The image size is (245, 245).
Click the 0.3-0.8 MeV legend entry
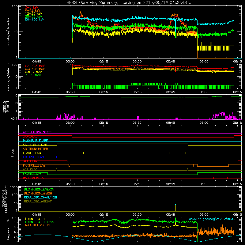(x=35, y=69)
